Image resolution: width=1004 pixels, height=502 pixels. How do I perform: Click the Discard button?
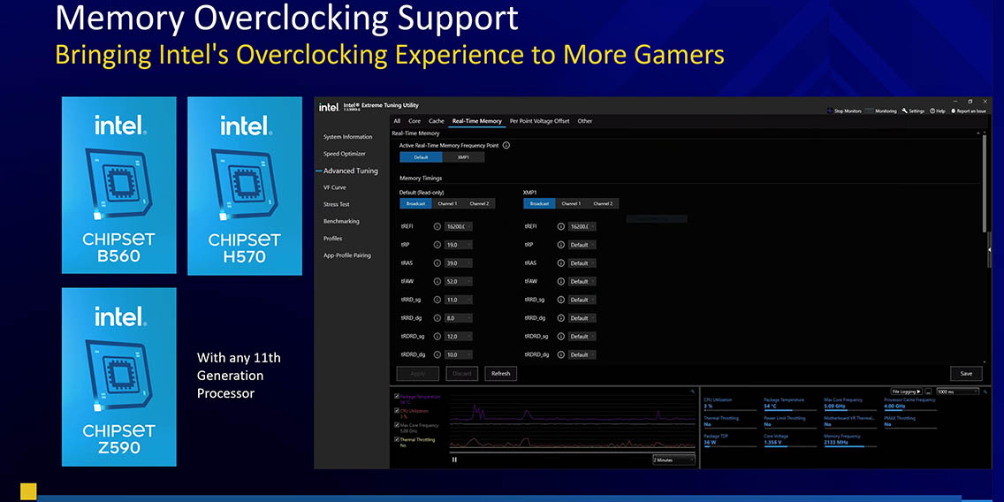461,373
